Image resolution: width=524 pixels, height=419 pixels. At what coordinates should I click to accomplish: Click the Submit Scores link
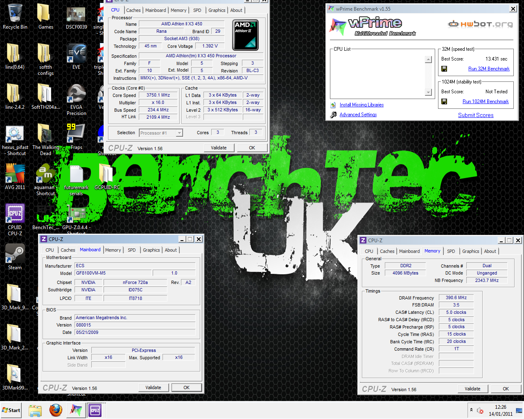point(476,115)
